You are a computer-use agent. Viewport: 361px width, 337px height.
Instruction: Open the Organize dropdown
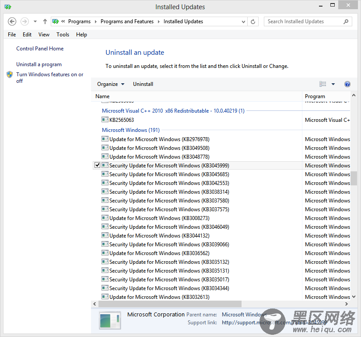(x=111, y=84)
